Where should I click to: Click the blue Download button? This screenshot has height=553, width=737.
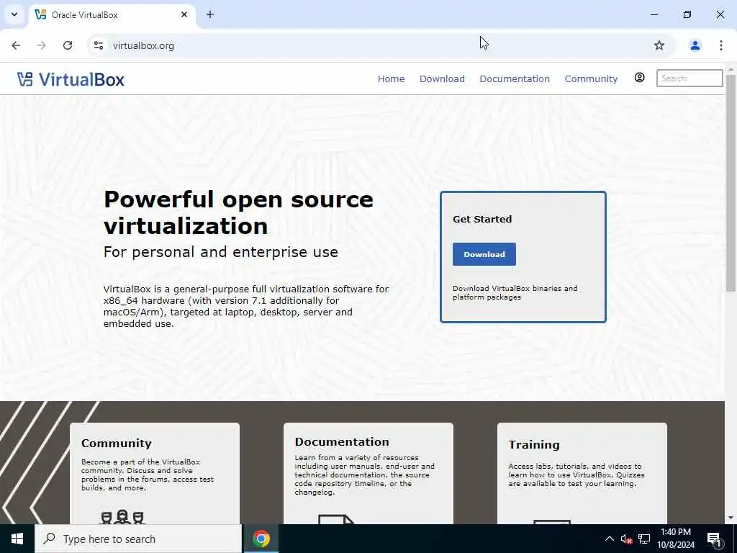tap(484, 254)
